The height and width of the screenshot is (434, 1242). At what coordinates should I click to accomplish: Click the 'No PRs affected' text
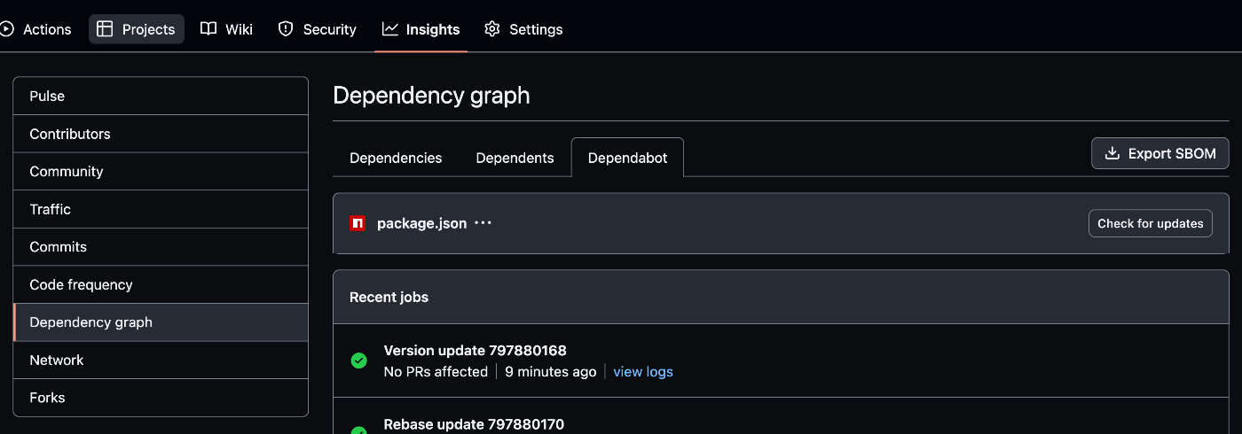tap(436, 372)
